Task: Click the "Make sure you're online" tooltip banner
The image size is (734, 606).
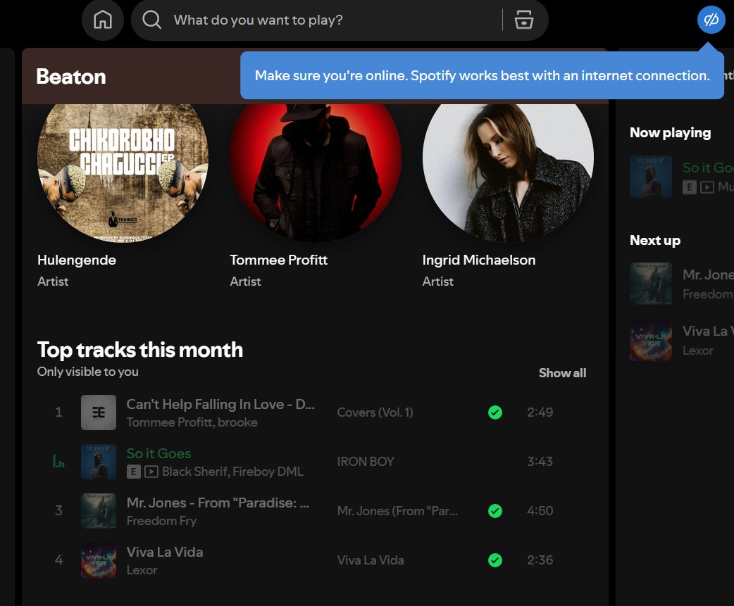Action: pyautogui.click(x=482, y=75)
